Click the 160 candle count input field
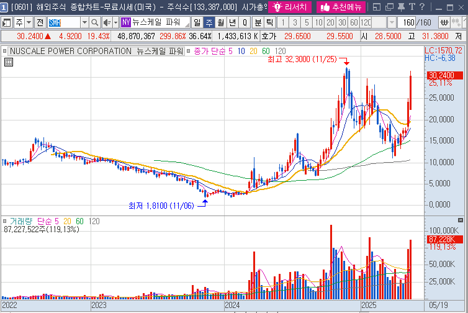 [407, 22]
